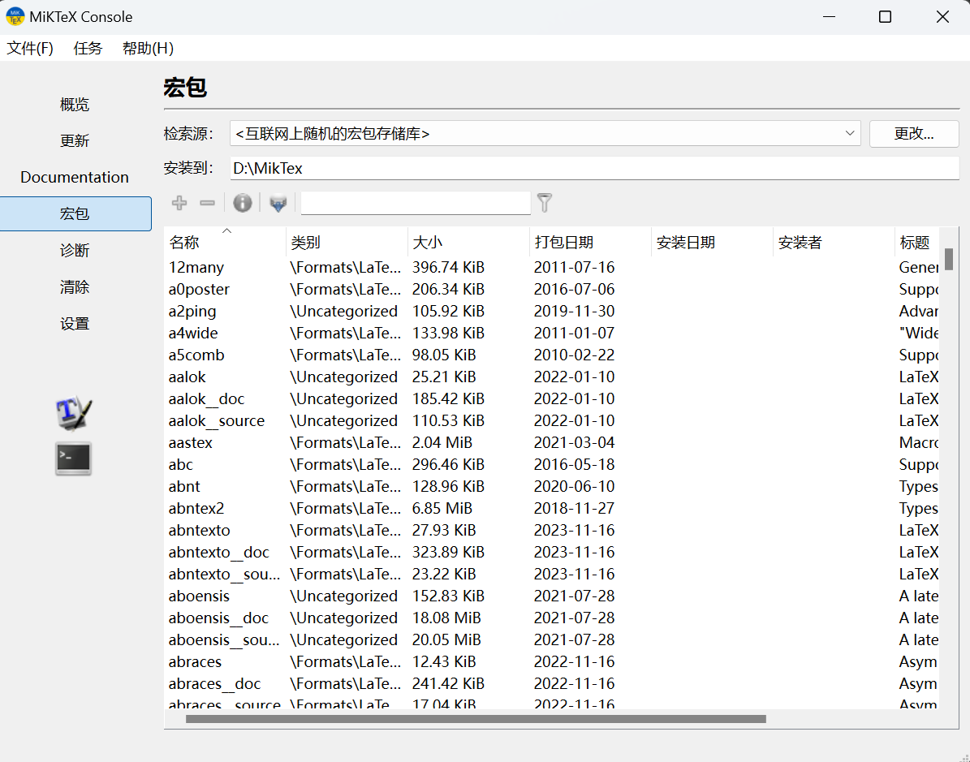This screenshot has width=970, height=762.
Task: Select the aboensis package row
Action: point(552,596)
